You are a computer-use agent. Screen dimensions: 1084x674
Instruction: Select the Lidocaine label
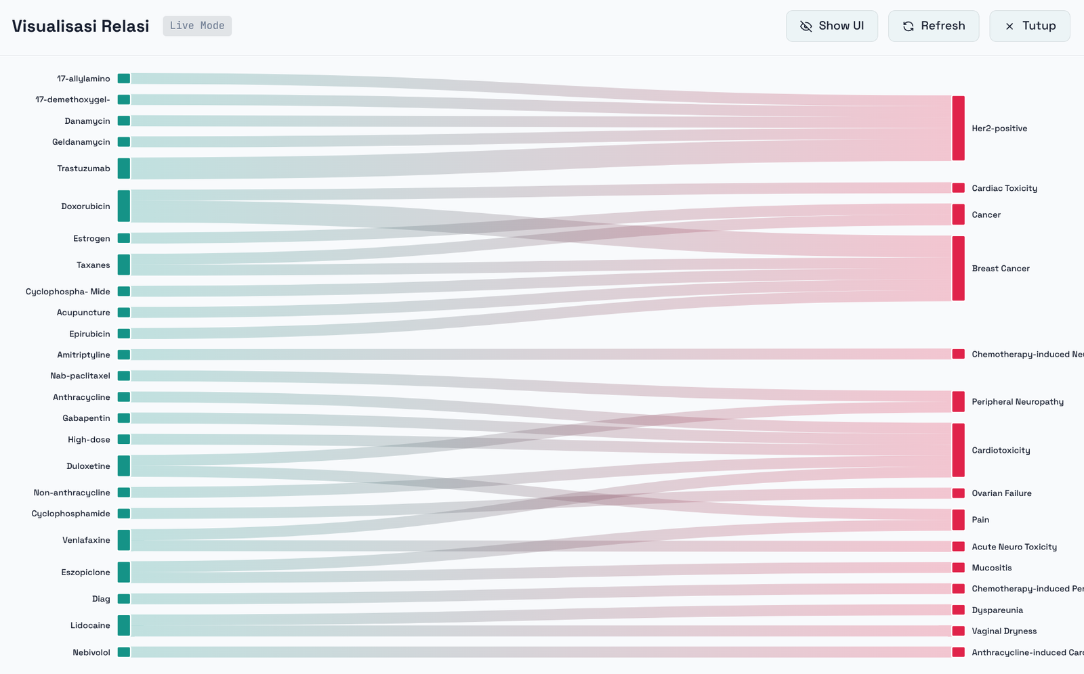coord(90,625)
